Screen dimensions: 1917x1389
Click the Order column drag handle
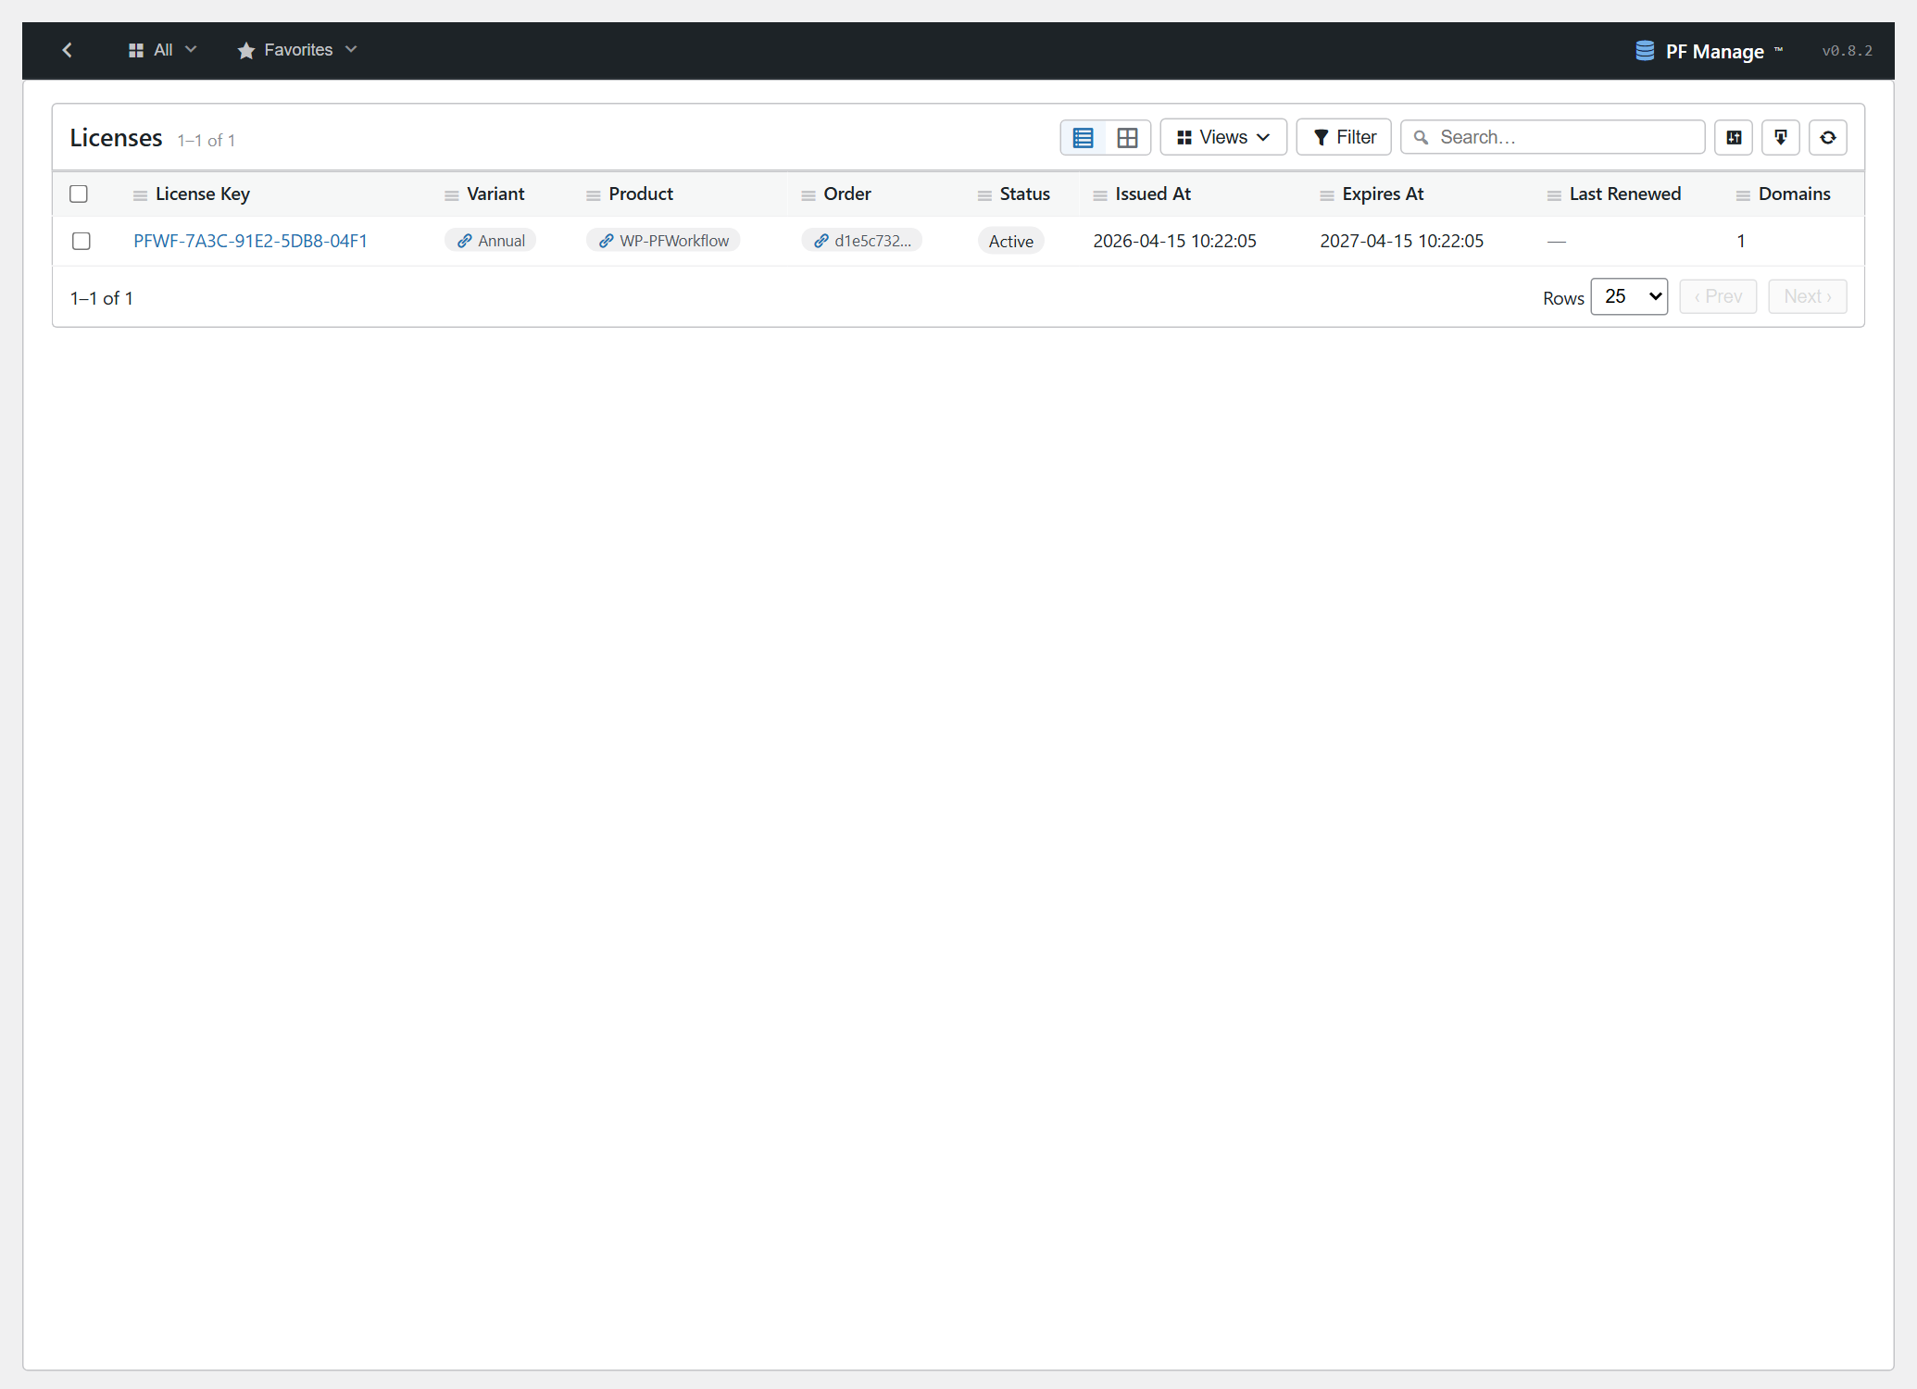[808, 195]
